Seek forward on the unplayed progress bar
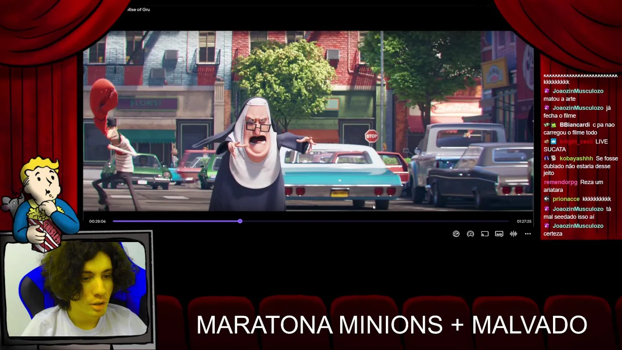Image resolution: width=622 pixels, height=350 pixels. pyautogui.click(x=375, y=221)
